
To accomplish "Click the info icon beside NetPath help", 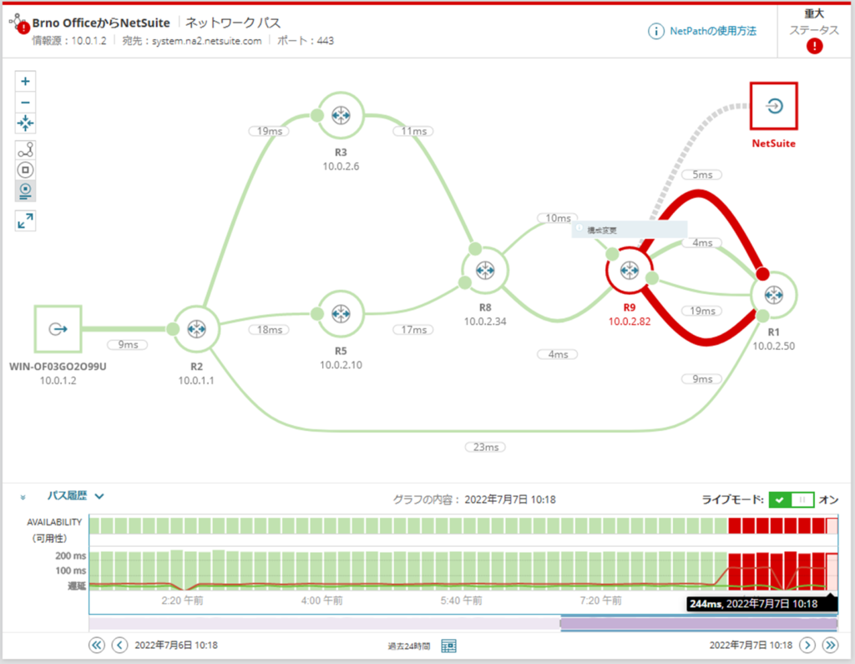I will pos(656,31).
